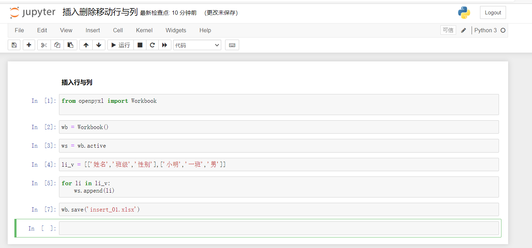Move the selected cell up
This screenshot has height=248, width=532.
pos(86,45)
